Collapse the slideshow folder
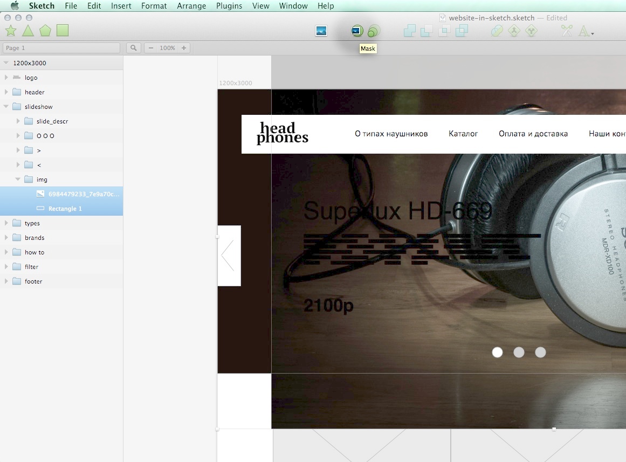 click(6, 107)
